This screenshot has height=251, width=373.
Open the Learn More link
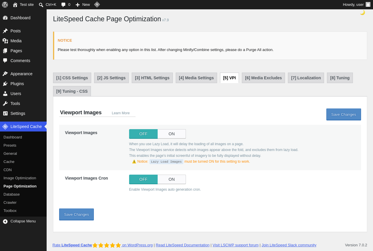[x=121, y=113]
